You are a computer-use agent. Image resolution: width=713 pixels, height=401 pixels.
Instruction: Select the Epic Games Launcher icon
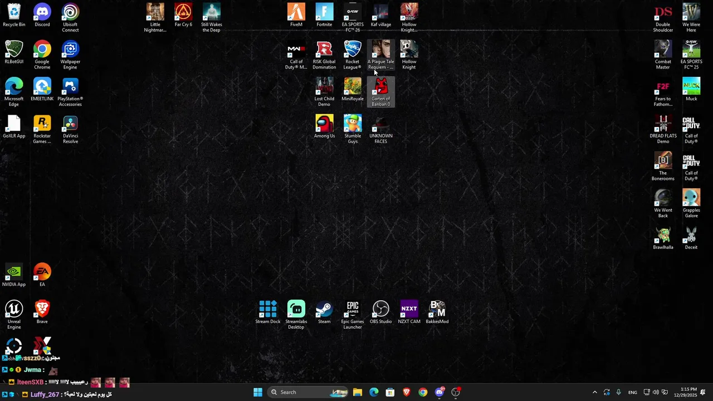pos(353,315)
